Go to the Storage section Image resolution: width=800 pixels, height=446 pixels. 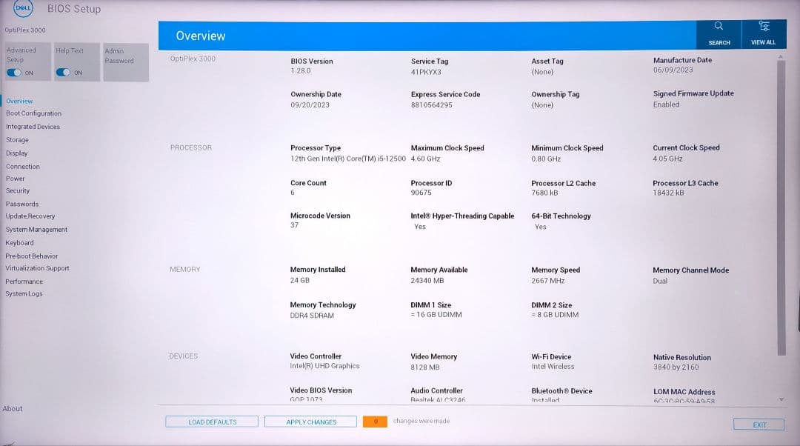[x=18, y=140]
